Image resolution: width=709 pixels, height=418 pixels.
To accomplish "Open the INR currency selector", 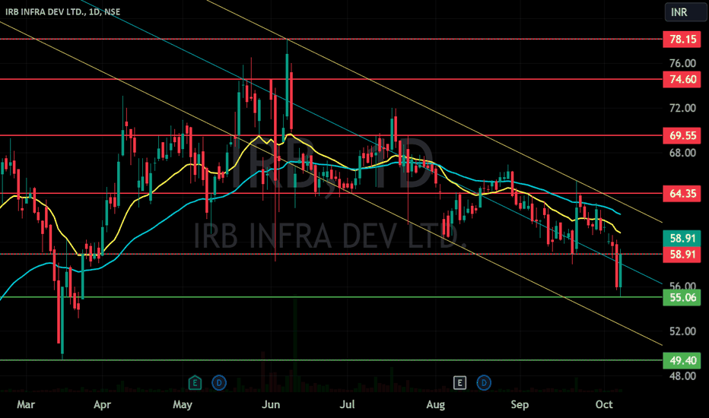I will click(x=685, y=11).
